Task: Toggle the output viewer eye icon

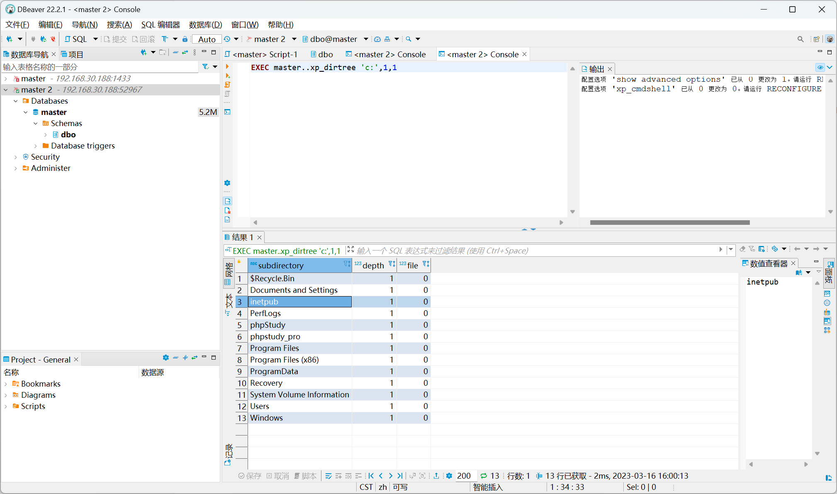Action: (x=820, y=67)
